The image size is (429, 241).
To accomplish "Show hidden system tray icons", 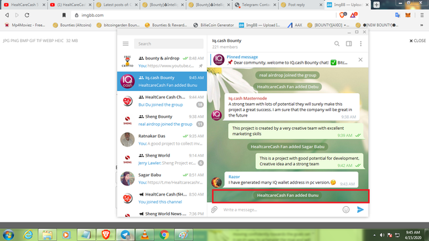I will [374, 235].
